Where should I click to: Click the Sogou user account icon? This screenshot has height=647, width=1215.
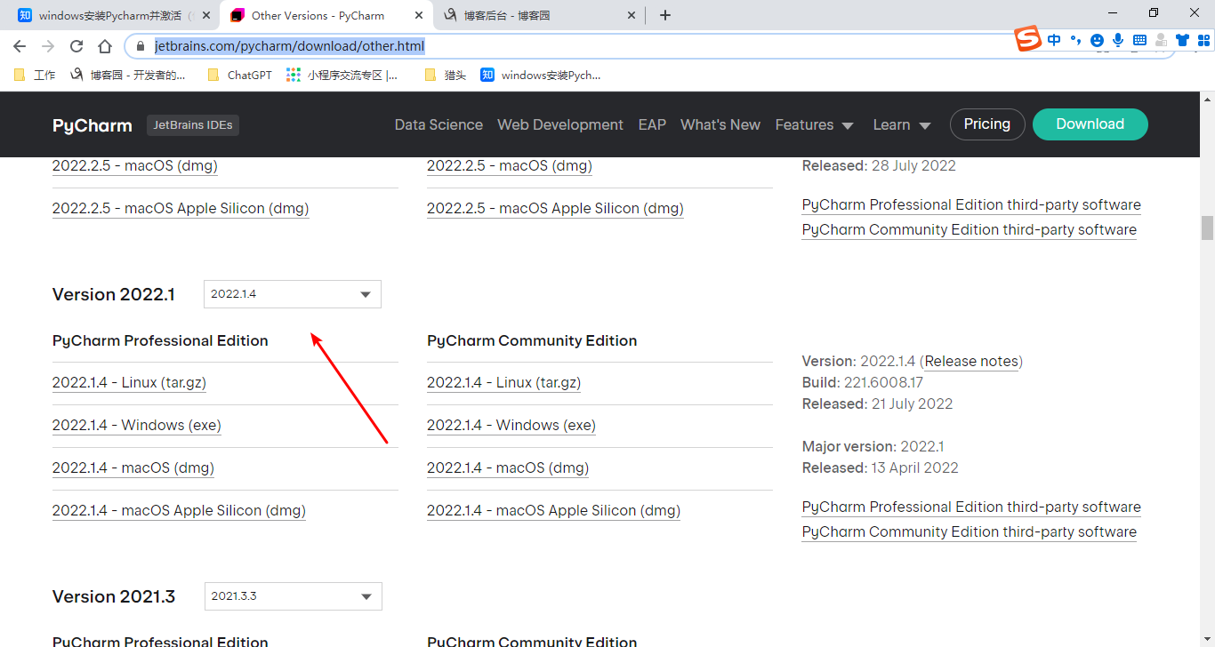(x=1161, y=40)
